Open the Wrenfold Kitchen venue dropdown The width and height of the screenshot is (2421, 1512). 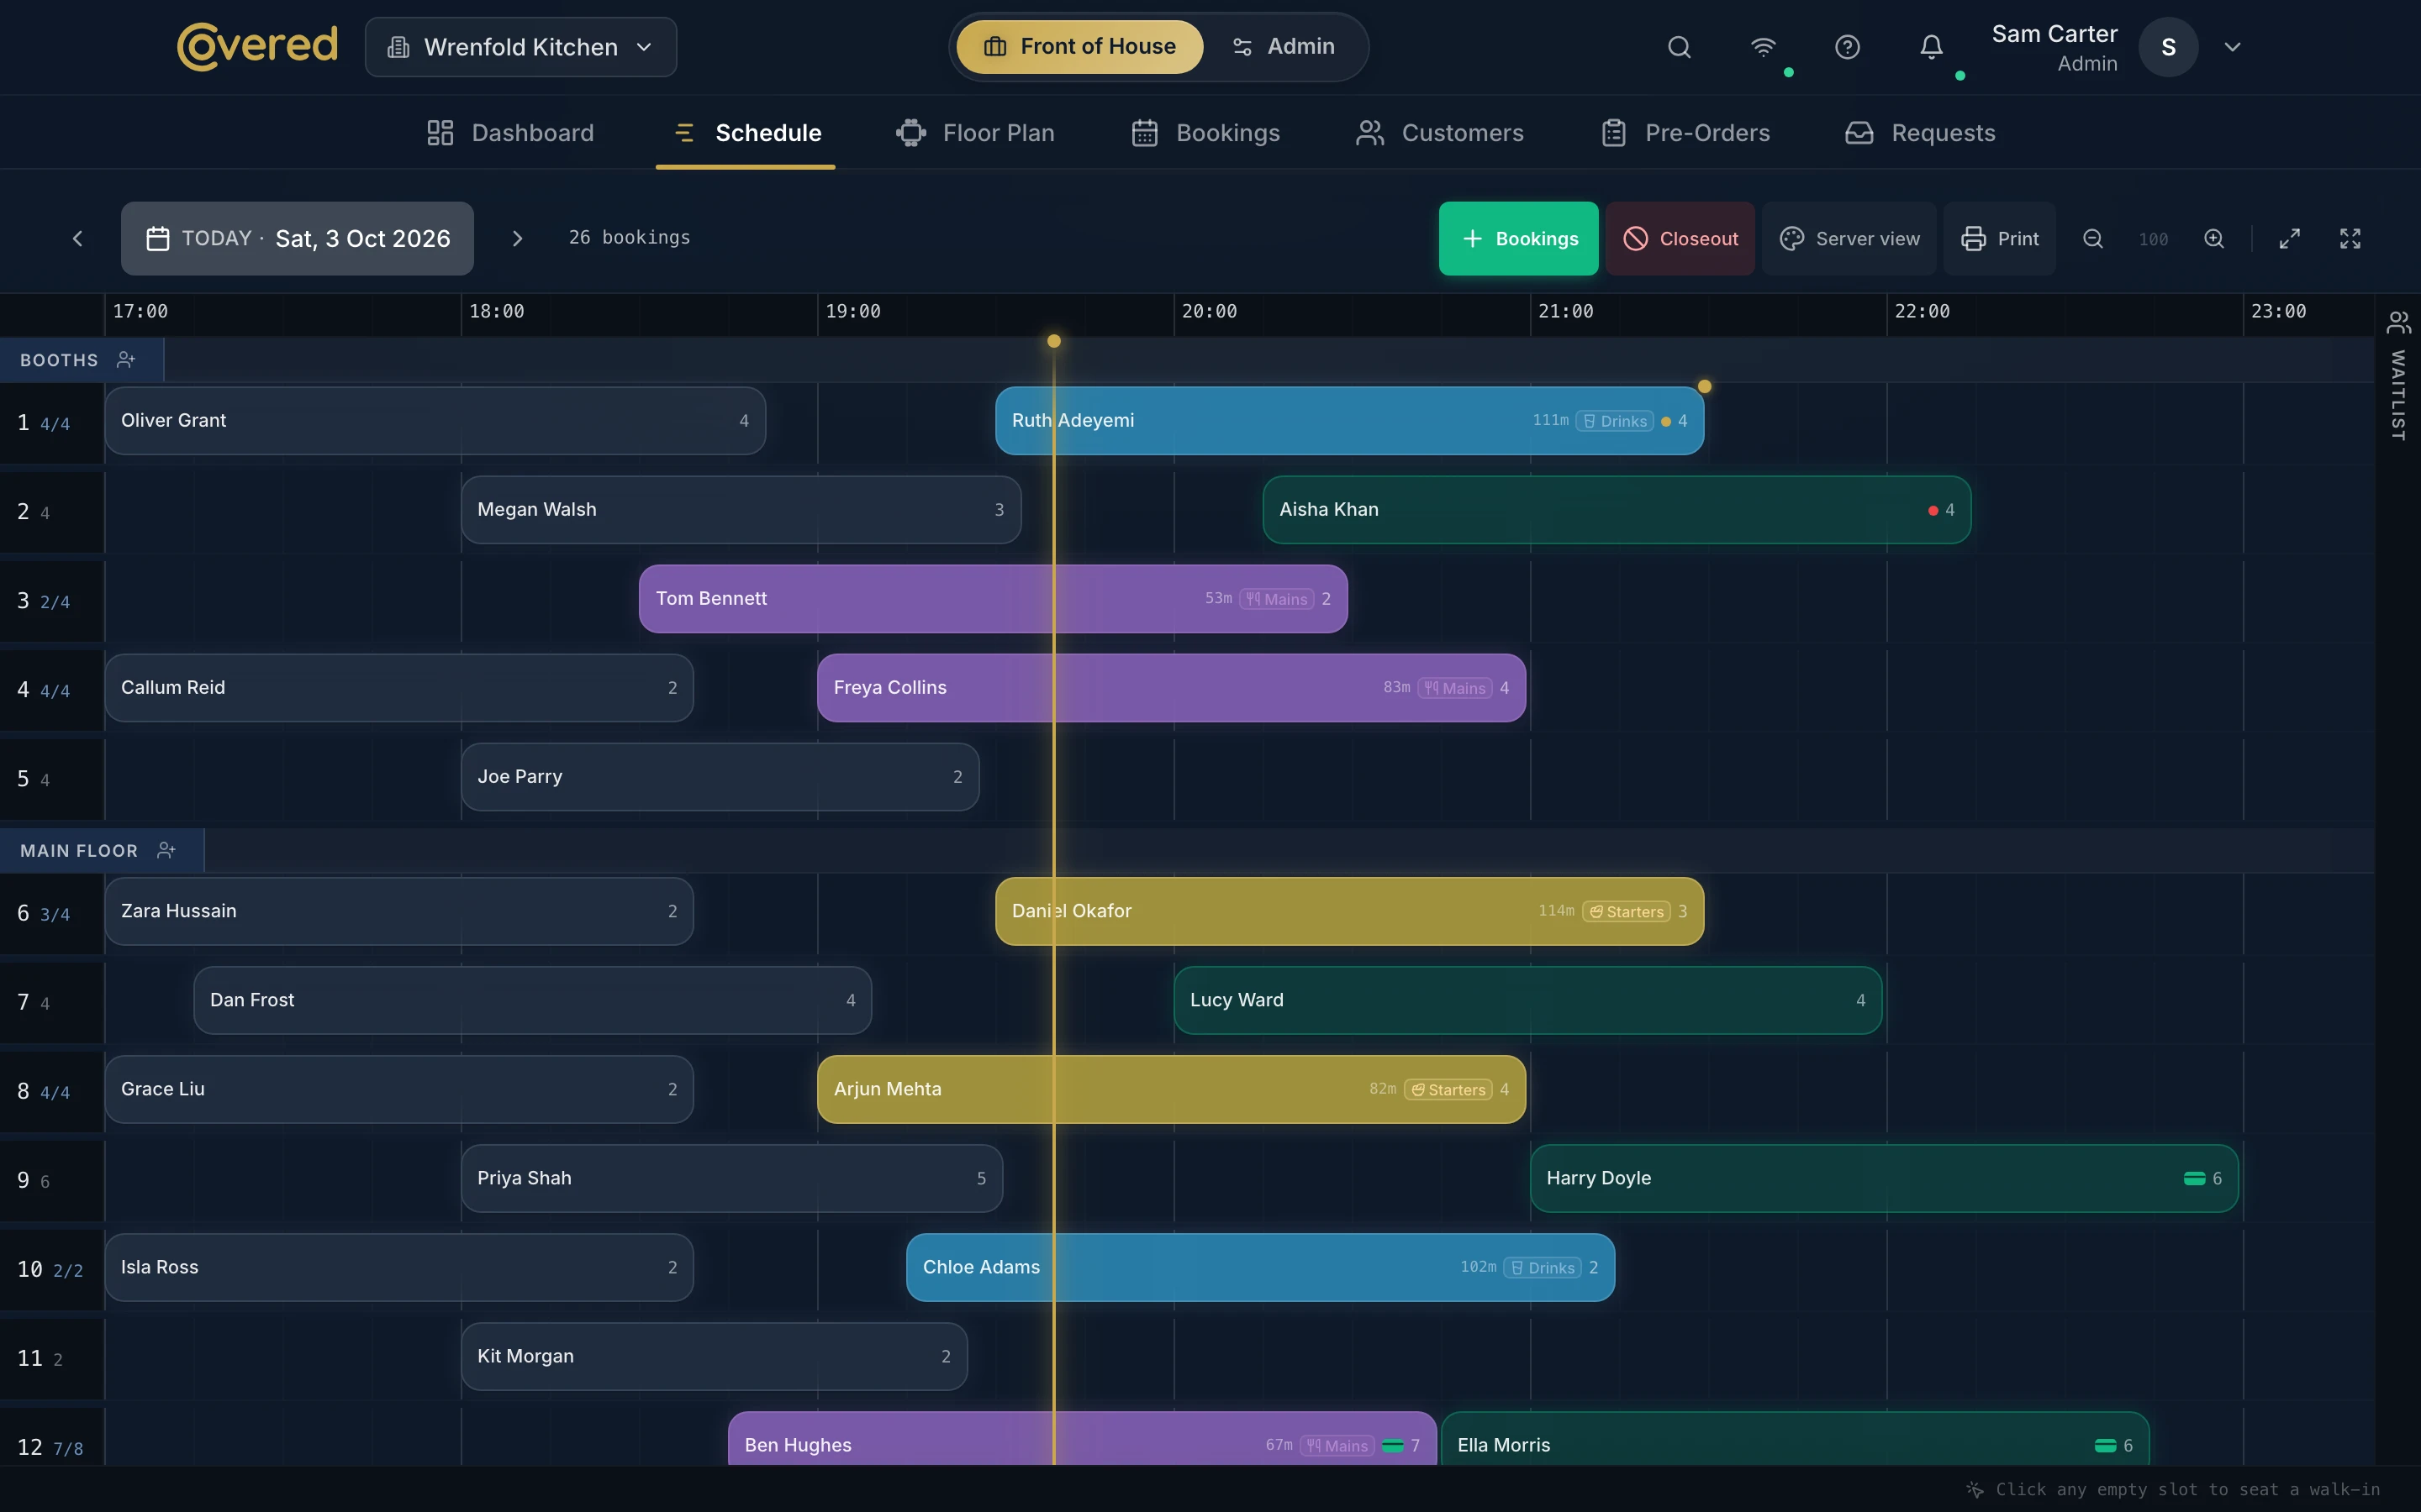pos(520,47)
